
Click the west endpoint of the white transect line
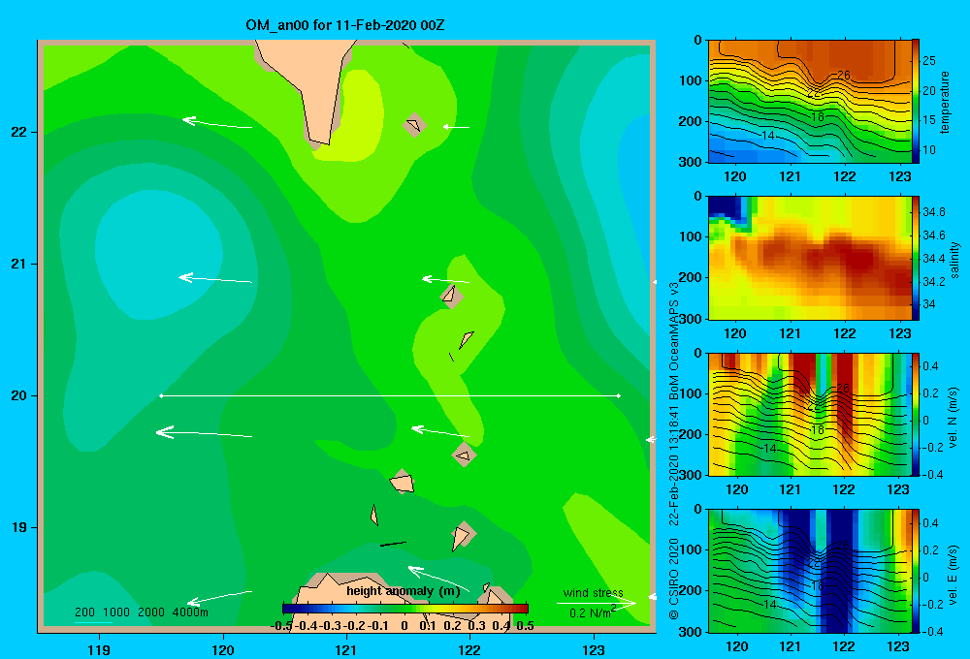coord(161,395)
